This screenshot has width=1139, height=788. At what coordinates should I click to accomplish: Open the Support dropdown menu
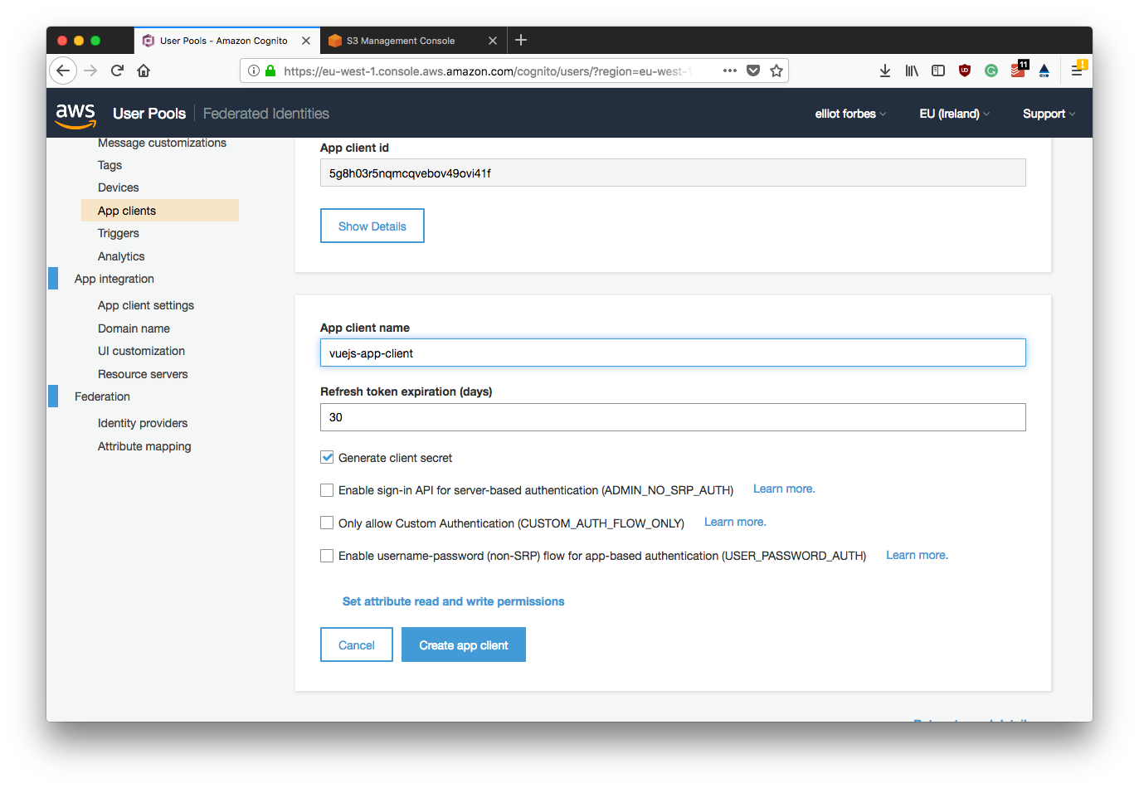tap(1049, 114)
